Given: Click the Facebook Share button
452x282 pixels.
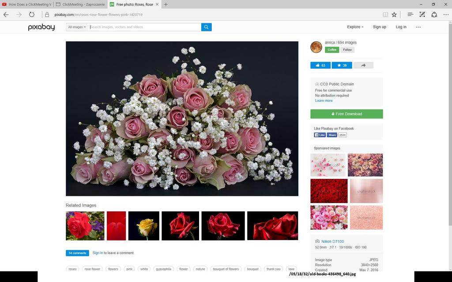Looking at the screenshot, I should (332, 135).
